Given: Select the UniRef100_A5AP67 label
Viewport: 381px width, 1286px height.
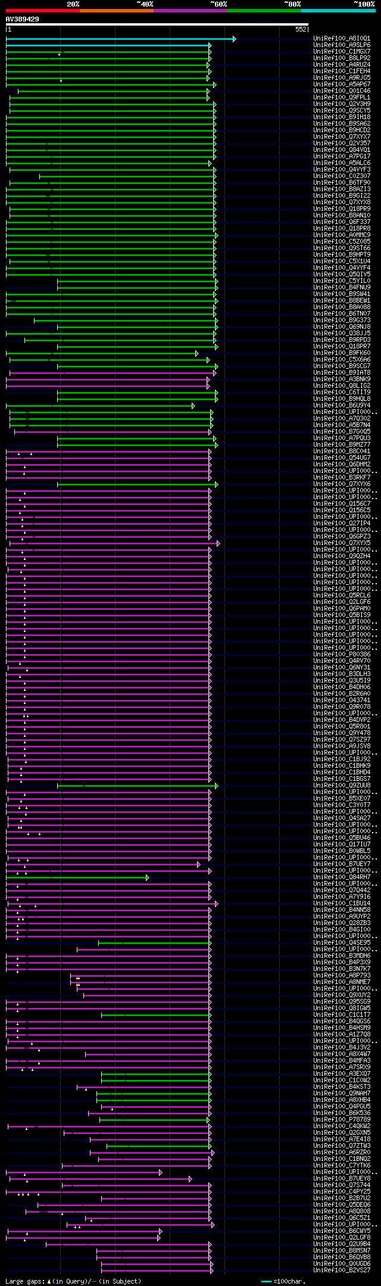Looking at the screenshot, I should click(x=342, y=85).
